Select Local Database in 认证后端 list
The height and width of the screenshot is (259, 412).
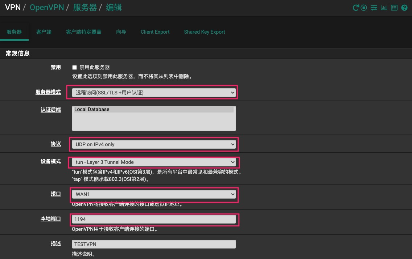[x=154, y=109]
